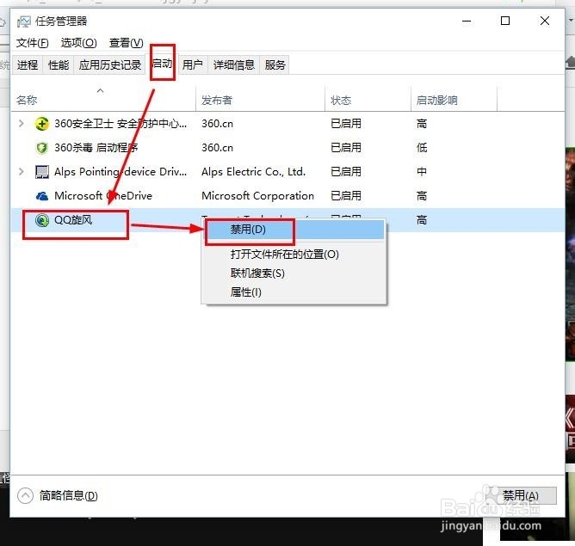Sort by the 启动影响 column header
This screenshot has width=575, height=546.
pos(436,100)
